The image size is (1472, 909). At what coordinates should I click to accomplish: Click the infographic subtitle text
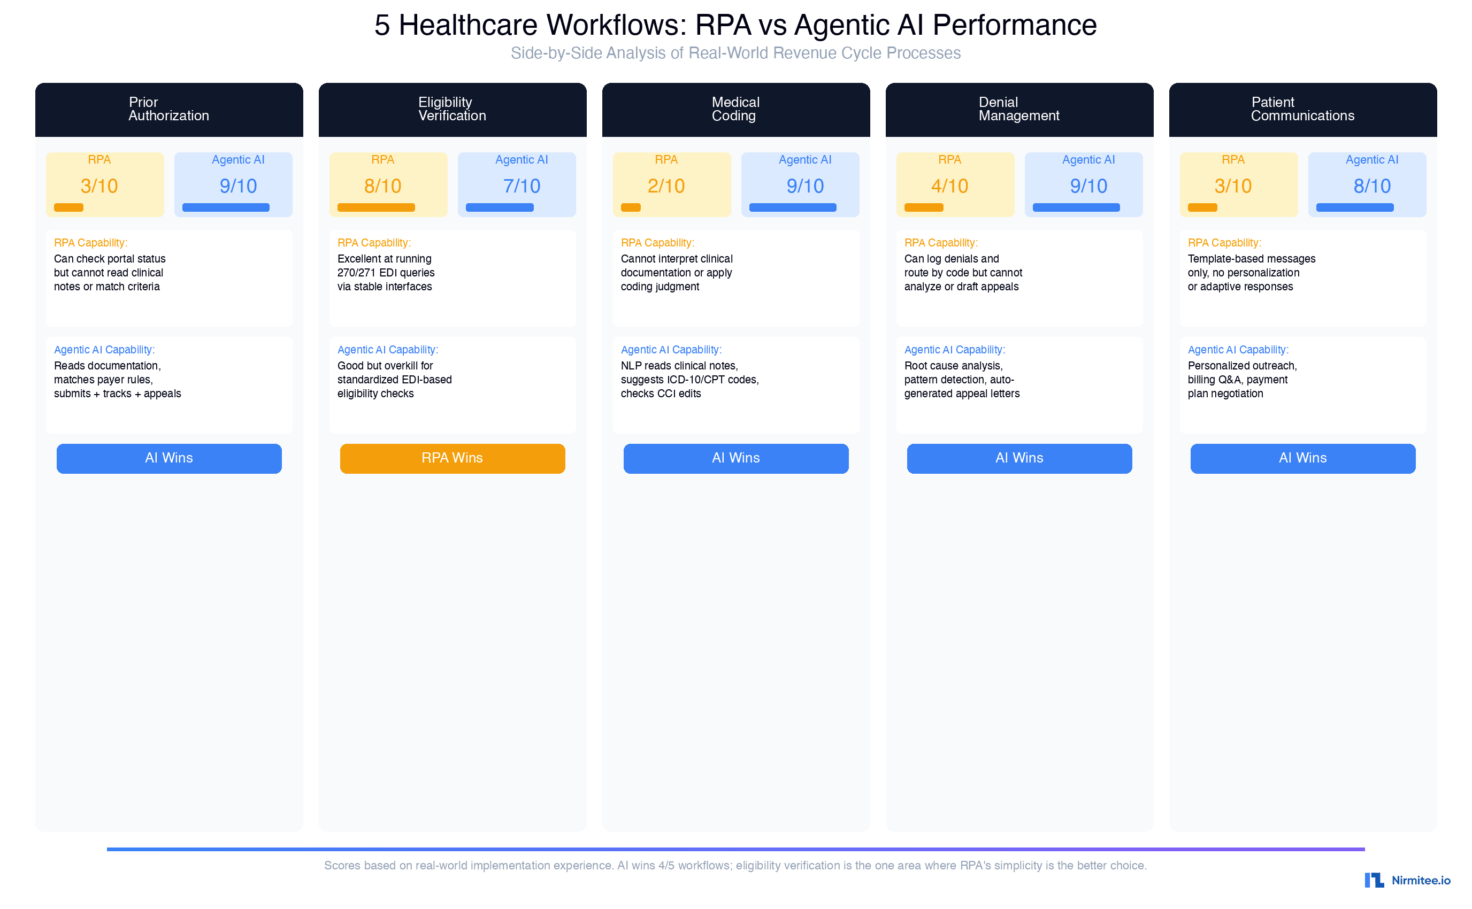tap(736, 53)
